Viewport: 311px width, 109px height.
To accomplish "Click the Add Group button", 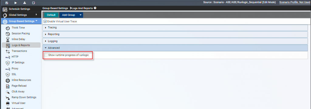I will point(69,15).
